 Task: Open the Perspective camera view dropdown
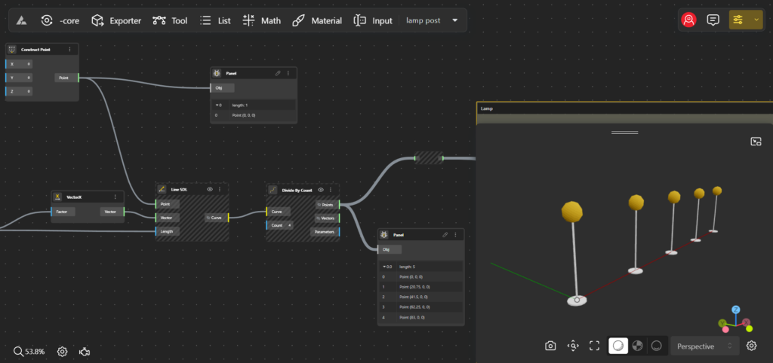(x=704, y=346)
